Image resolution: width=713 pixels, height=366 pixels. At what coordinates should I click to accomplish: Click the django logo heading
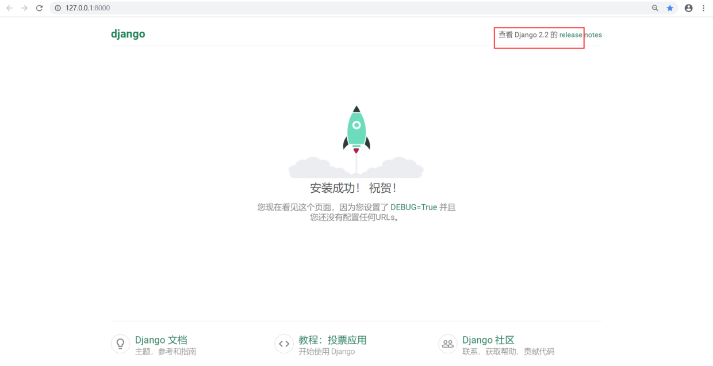tap(128, 34)
